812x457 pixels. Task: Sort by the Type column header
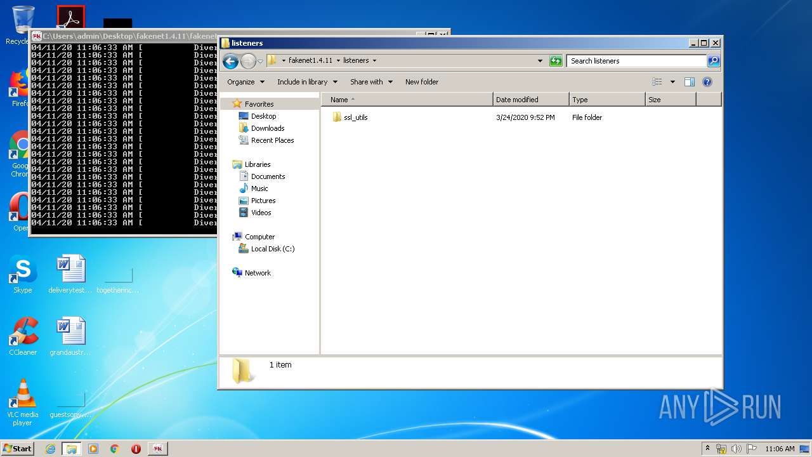pos(607,100)
